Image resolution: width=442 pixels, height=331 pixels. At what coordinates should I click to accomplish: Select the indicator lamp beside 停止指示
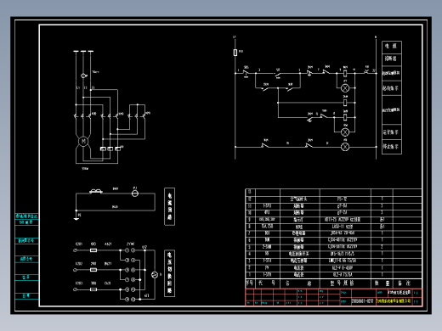tap(345, 147)
